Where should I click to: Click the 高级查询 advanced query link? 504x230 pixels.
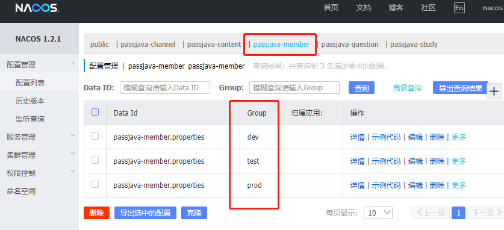pyautogui.click(x=407, y=88)
